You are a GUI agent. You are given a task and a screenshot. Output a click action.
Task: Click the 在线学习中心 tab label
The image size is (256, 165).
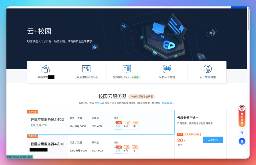[x=121, y=77]
